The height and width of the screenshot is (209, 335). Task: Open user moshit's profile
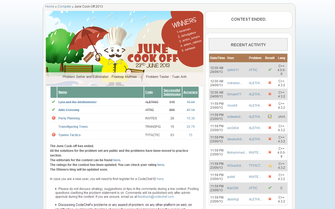click(232, 106)
